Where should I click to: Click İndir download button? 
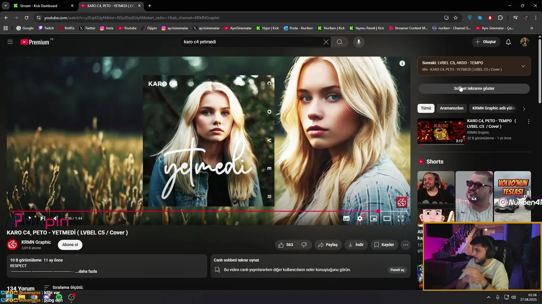coord(356,245)
